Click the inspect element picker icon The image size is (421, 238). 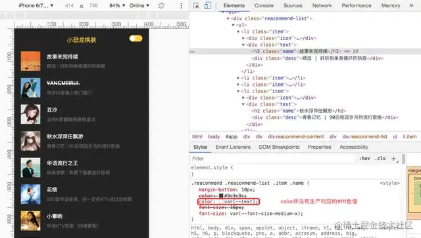(x=196, y=6)
